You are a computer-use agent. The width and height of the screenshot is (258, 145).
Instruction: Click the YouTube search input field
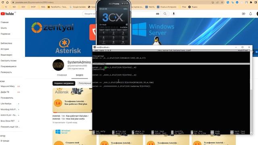[89, 14]
